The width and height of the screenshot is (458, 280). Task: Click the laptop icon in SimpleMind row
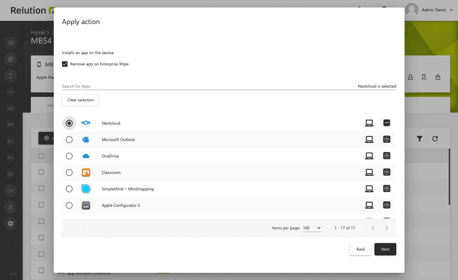(369, 189)
